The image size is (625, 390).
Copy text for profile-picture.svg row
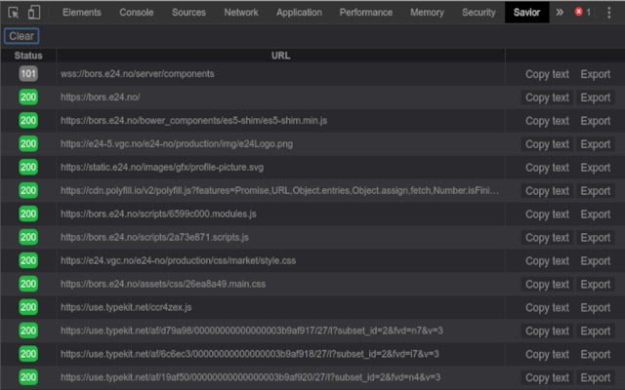(547, 168)
